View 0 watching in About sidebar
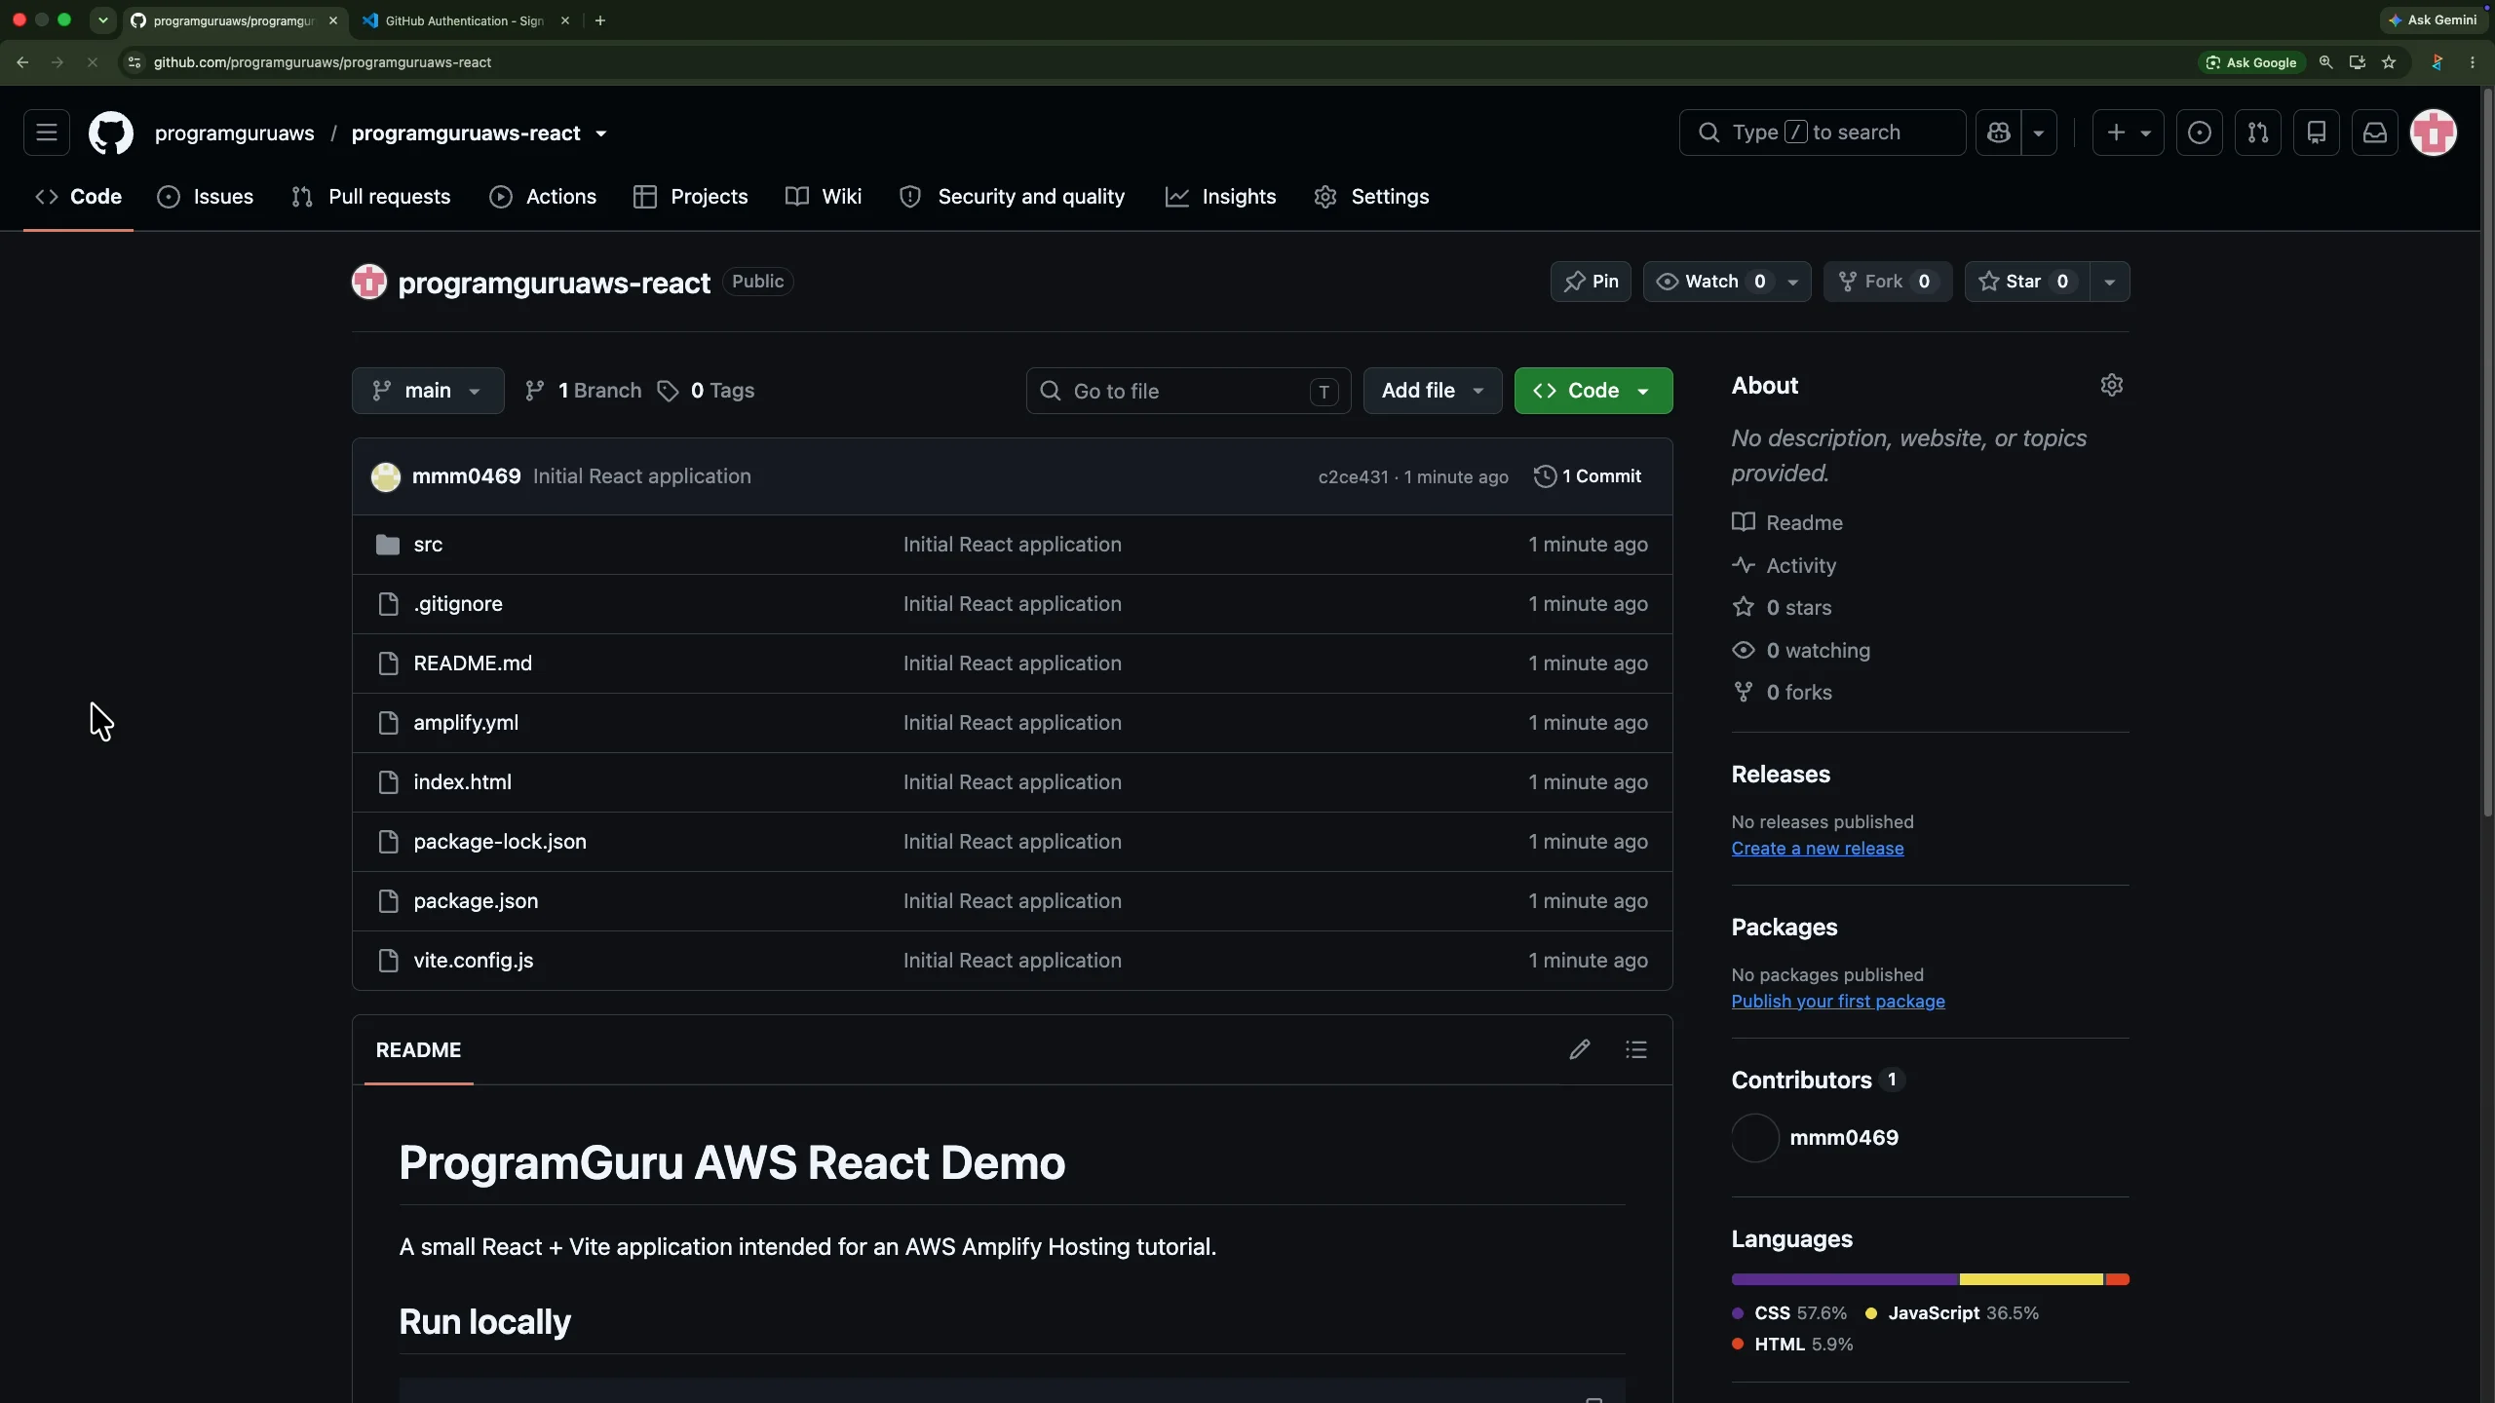Image resolution: width=2495 pixels, height=1403 pixels. 1801,651
